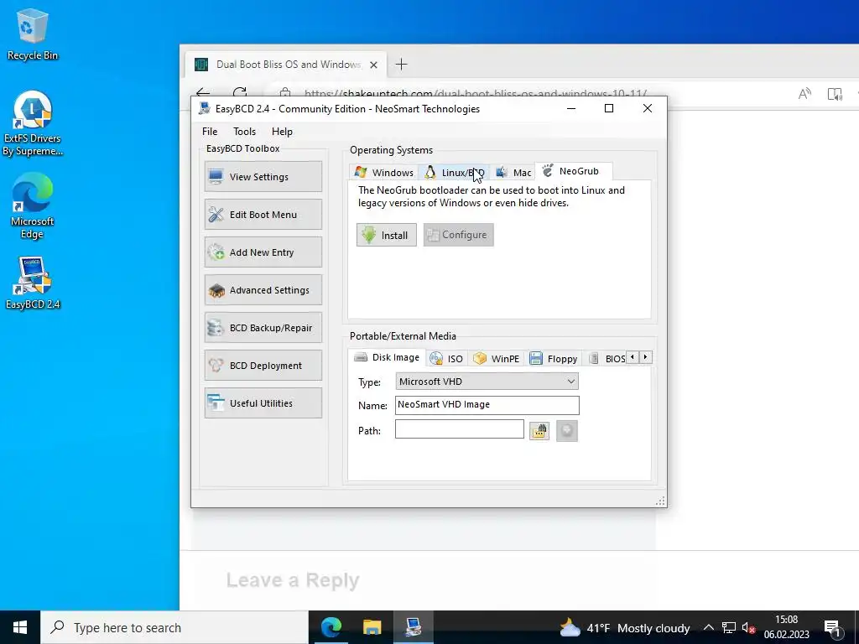Switch to the ISO media tab
The image size is (859, 644).
pyautogui.click(x=446, y=359)
